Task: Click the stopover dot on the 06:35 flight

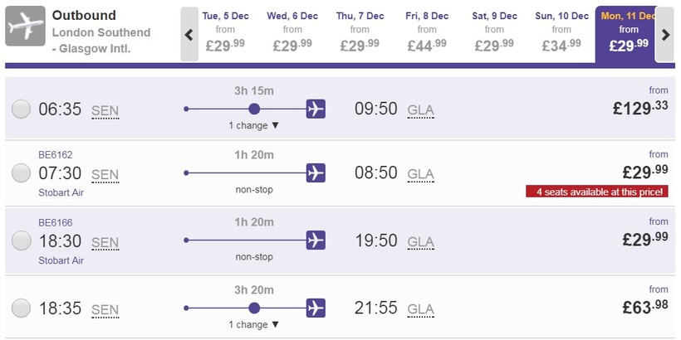Action: (254, 109)
